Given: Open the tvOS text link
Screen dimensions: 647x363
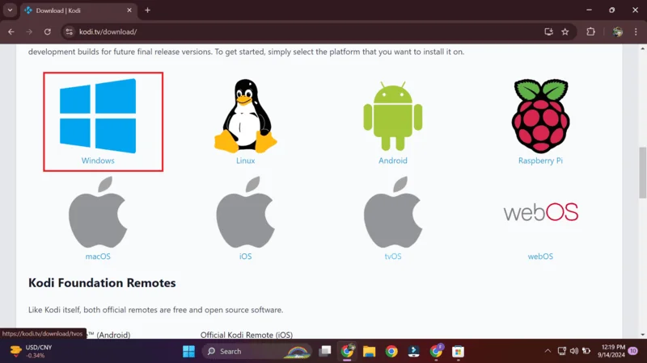Looking at the screenshot, I should click(x=393, y=257).
